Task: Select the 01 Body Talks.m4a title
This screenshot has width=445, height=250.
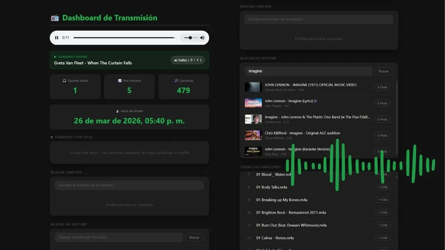Action: [x=272, y=187]
